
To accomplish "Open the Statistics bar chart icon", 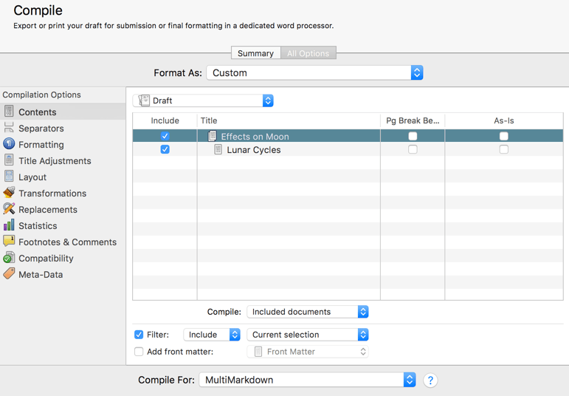I will (x=9, y=225).
